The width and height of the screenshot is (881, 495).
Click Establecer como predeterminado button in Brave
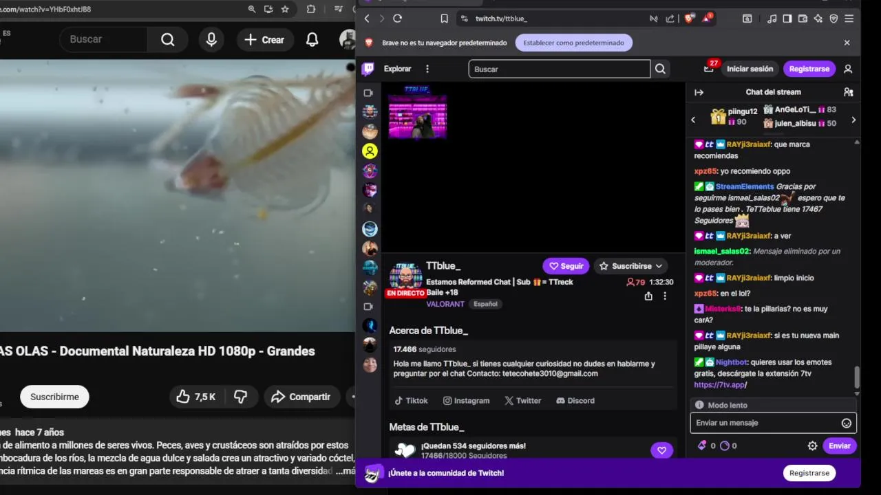click(573, 43)
